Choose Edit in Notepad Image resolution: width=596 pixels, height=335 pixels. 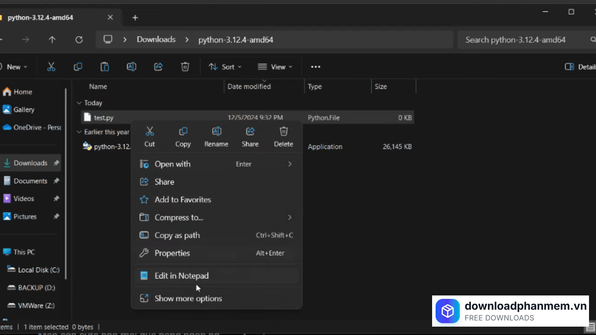point(217,276)
